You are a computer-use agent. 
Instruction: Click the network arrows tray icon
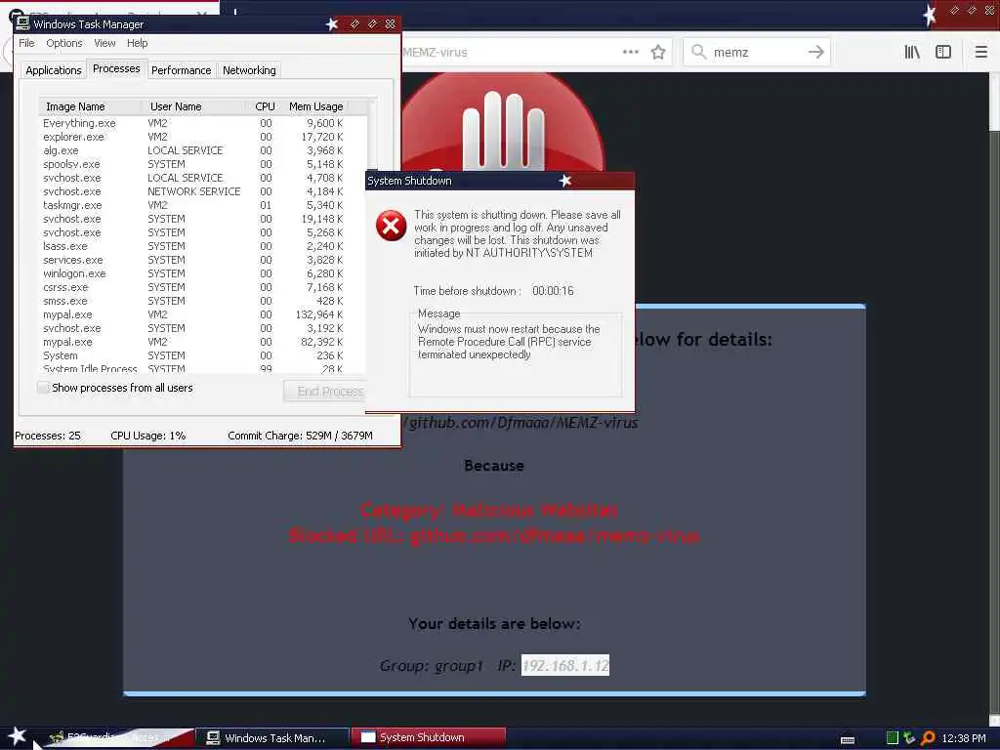909,738
